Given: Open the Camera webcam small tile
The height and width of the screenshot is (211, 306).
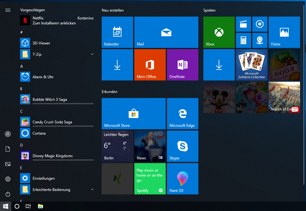Looking at the screenshot, I should (260, 40).
